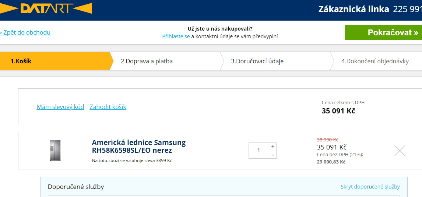Discard cart via Zahodit košík link
This screenshot has height=197, width=422.
click(x=108, y=107)
